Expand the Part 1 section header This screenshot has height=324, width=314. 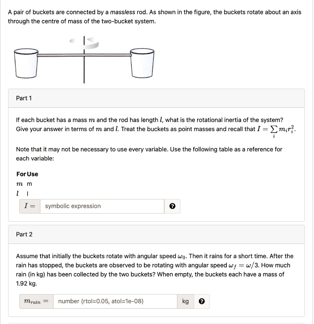tap(156, 98)
